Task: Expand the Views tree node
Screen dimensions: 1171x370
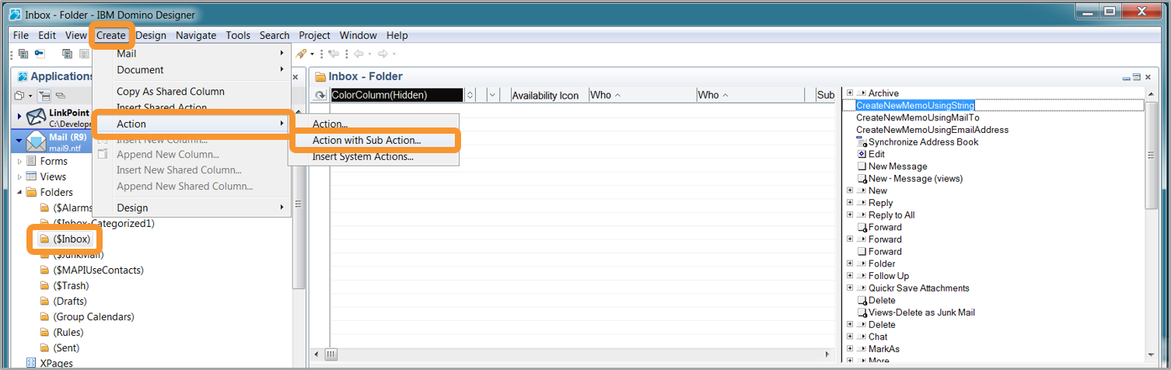Action: click(x=20, y=176)
